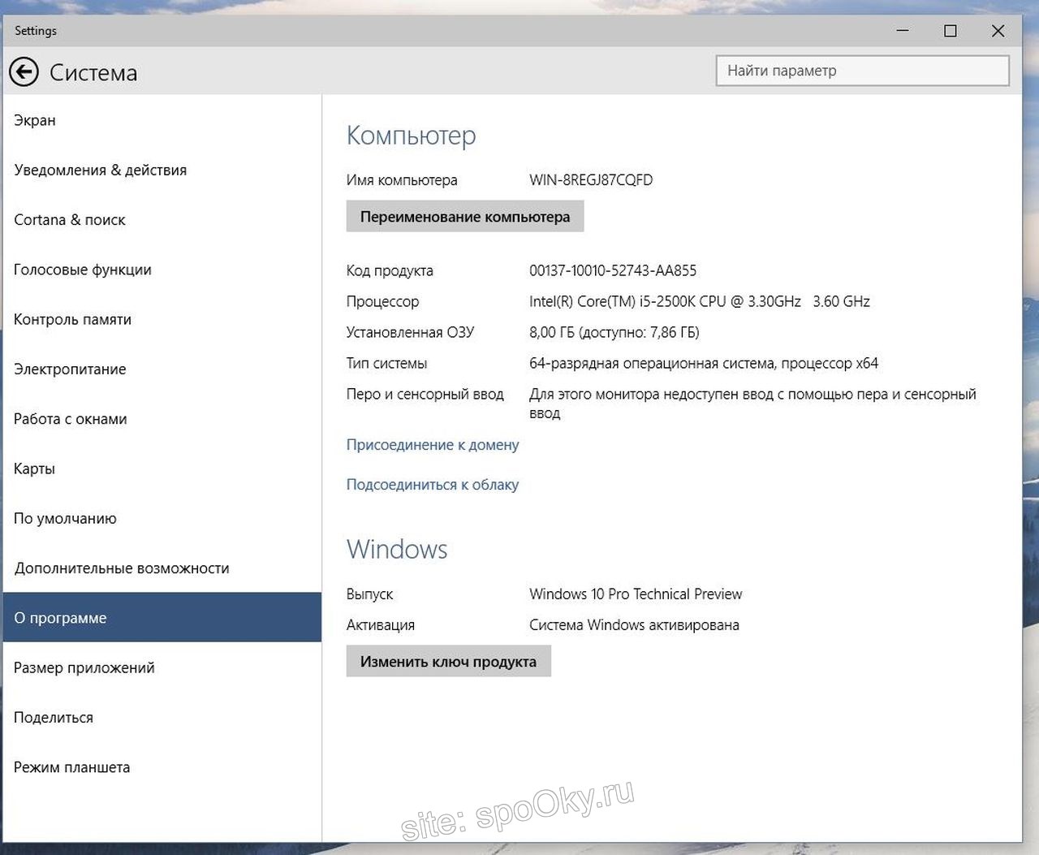
Task: Open Присоединение к домену link
Action: [x=433, y=445]
